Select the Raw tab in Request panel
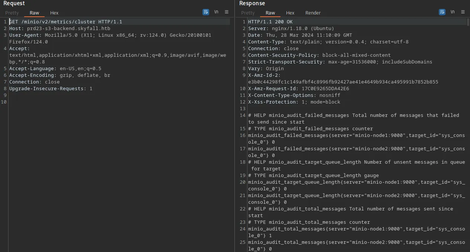470x252 pixels. pos(34,13)
